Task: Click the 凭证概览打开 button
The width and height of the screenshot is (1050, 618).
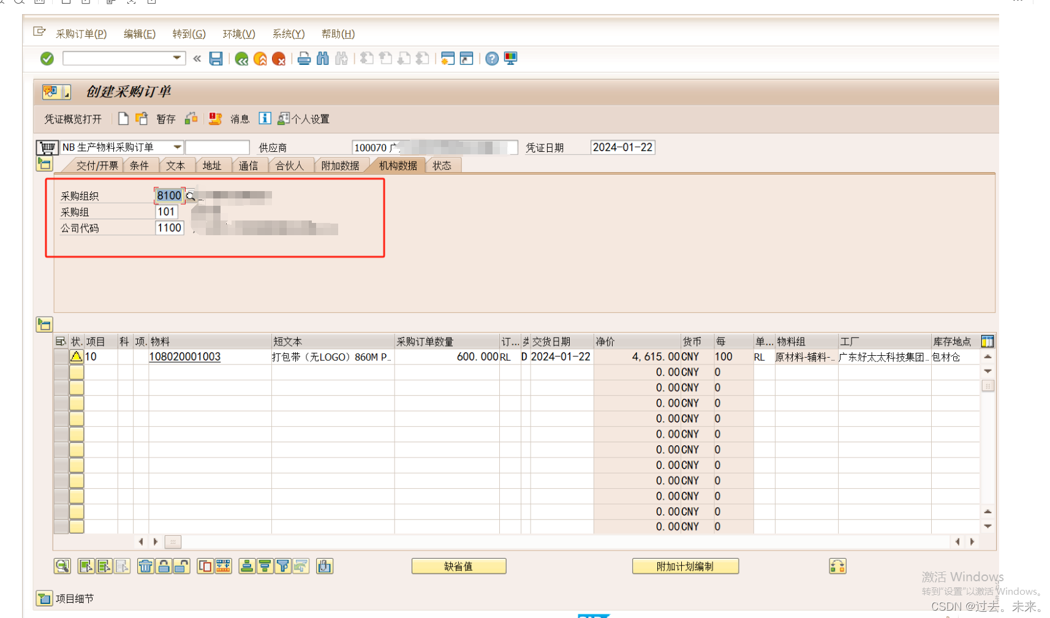Action: [x=73, y=119]
